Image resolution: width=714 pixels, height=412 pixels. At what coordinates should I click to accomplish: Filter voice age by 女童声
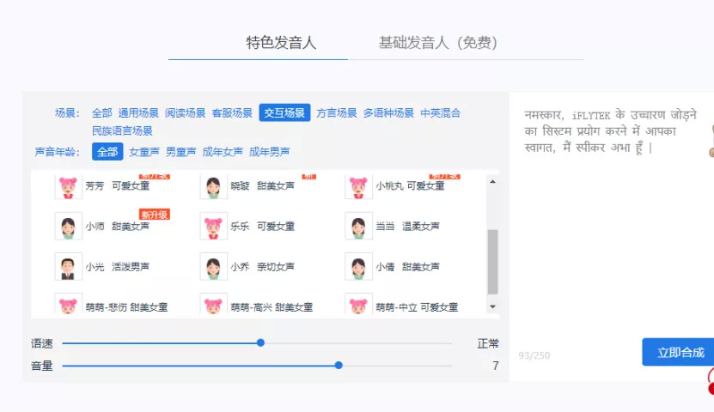[x=144, y=152]
